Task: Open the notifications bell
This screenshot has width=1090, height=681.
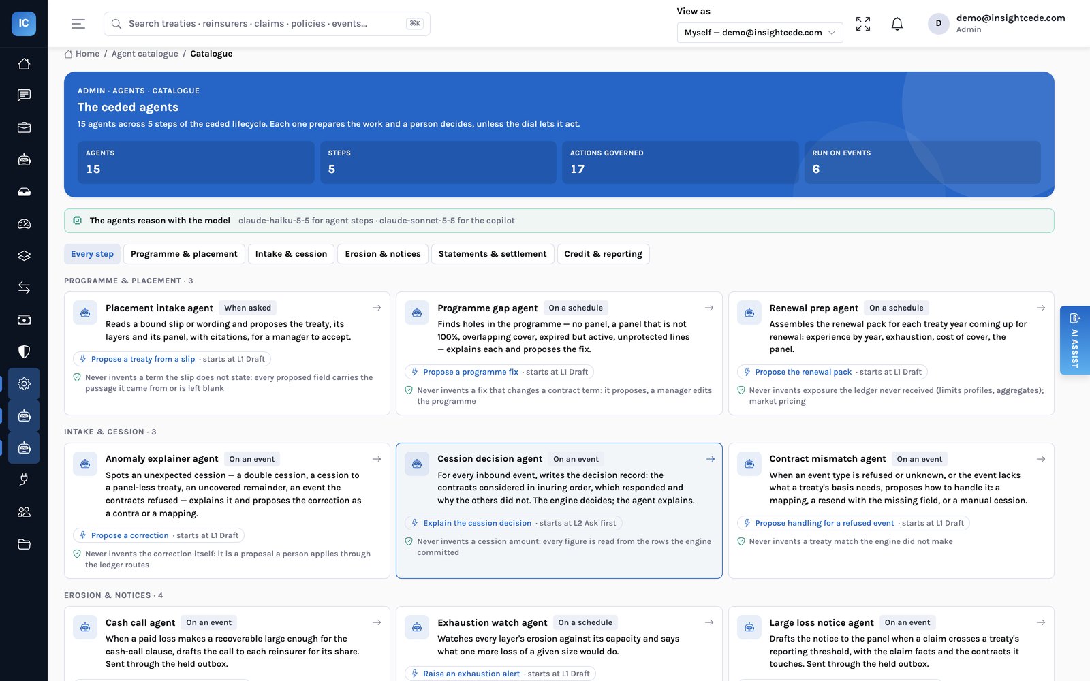Action: point(897,24)
